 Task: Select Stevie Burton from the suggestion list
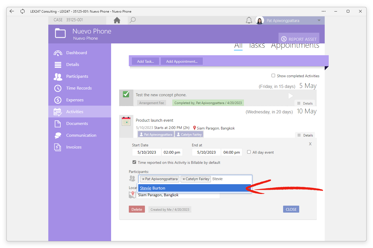tap(195, 188)
